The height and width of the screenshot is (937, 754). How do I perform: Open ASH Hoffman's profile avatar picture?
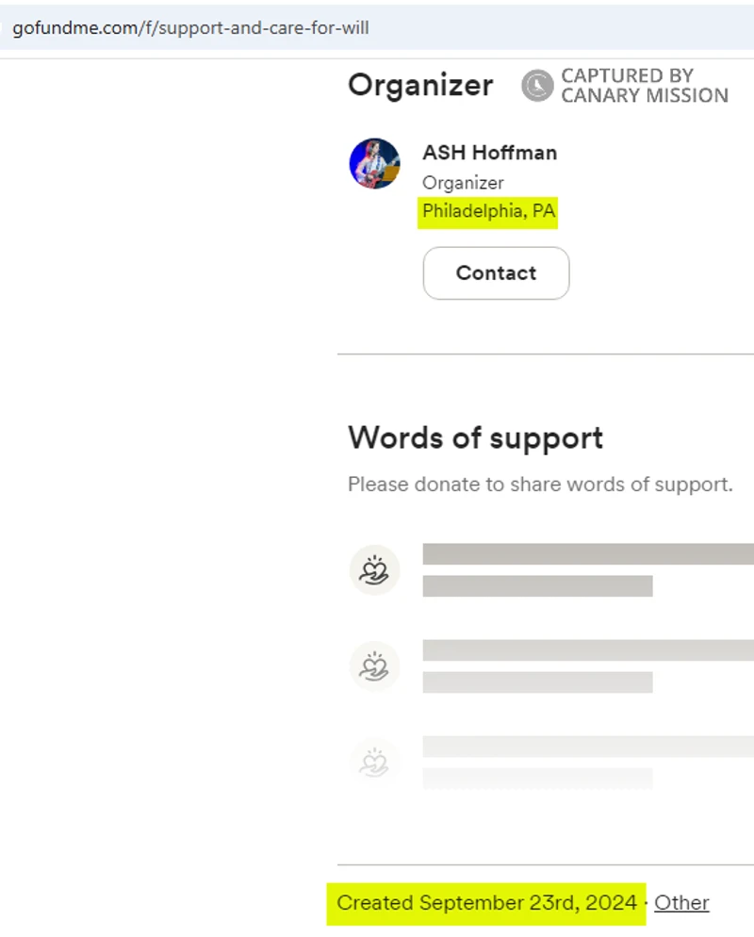(374, 163)
